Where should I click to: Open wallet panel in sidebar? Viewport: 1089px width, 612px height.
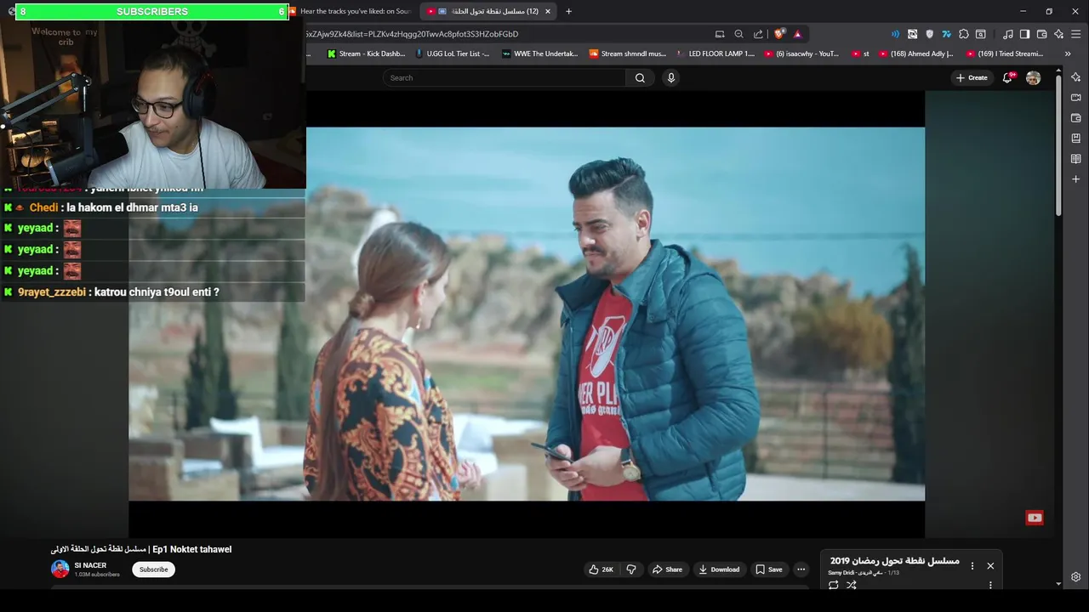pyautogui.click(x=1075, y=118)
